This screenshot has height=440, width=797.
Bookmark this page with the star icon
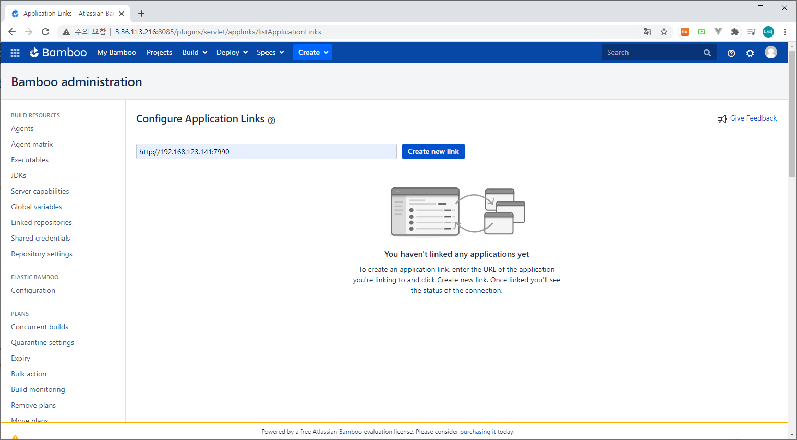coord(664,32)
